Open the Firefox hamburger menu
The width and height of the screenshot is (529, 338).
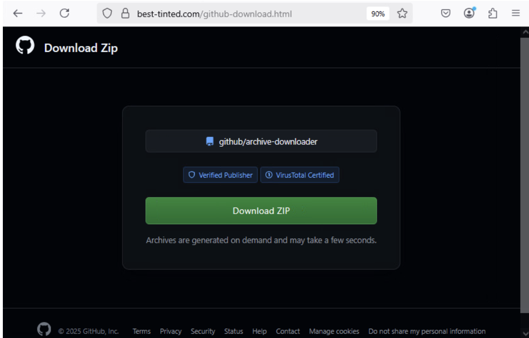(516, 14)
